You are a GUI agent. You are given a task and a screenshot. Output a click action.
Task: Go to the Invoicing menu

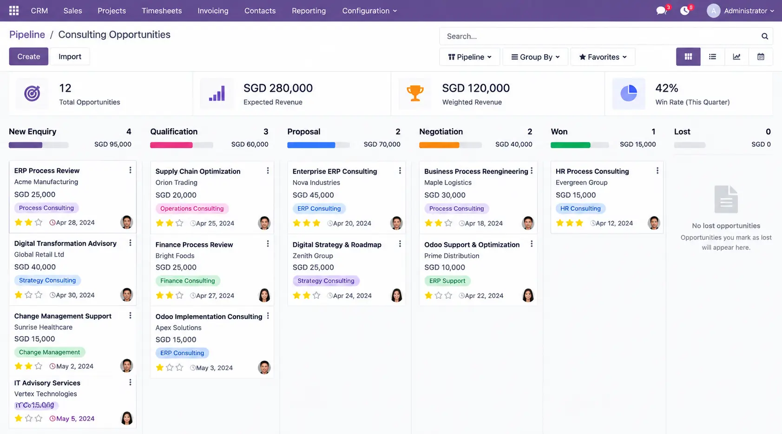click(x=213, y=11)
